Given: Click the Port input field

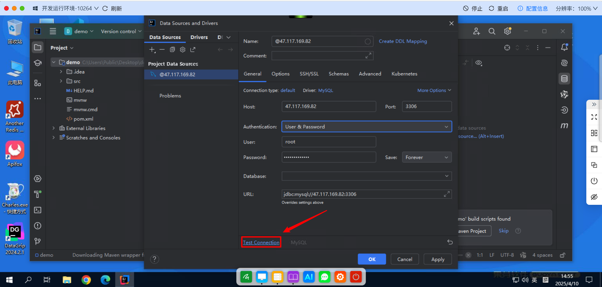Looking at the screenshot, I should pos(427,106).
